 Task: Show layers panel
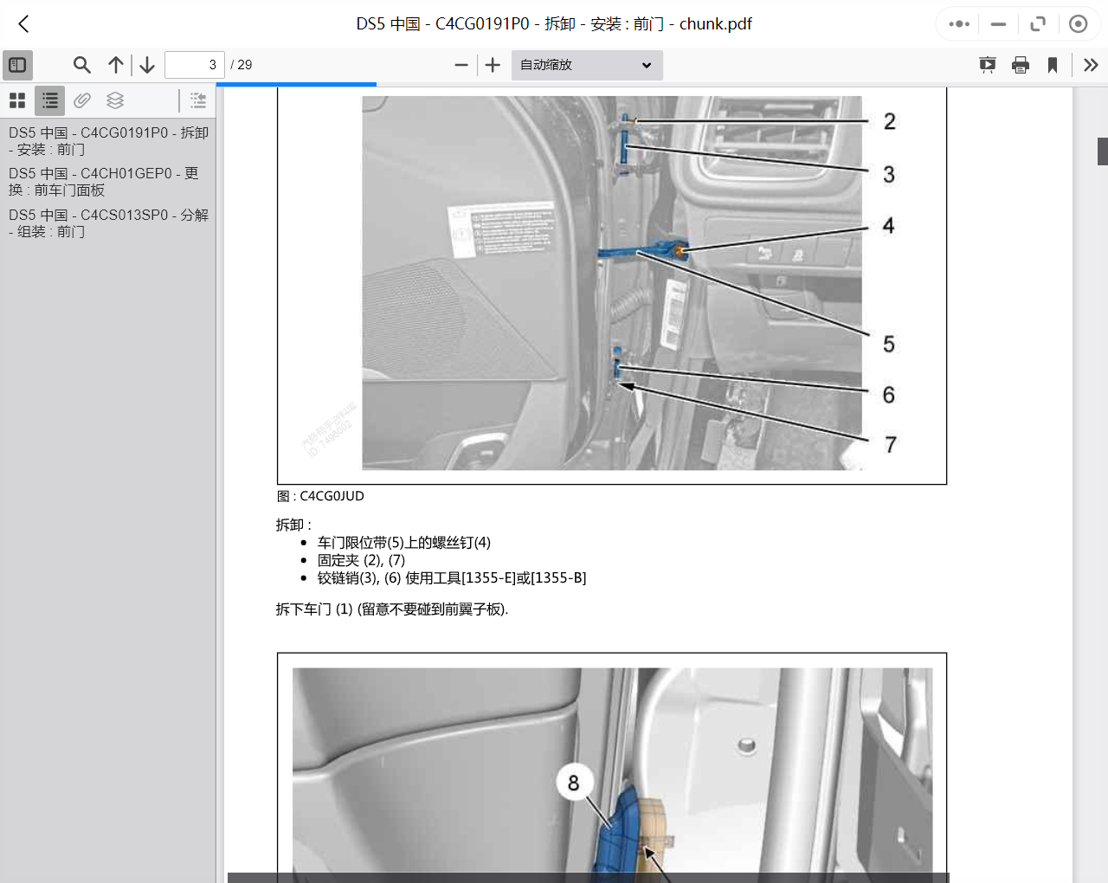click(115, 100)
